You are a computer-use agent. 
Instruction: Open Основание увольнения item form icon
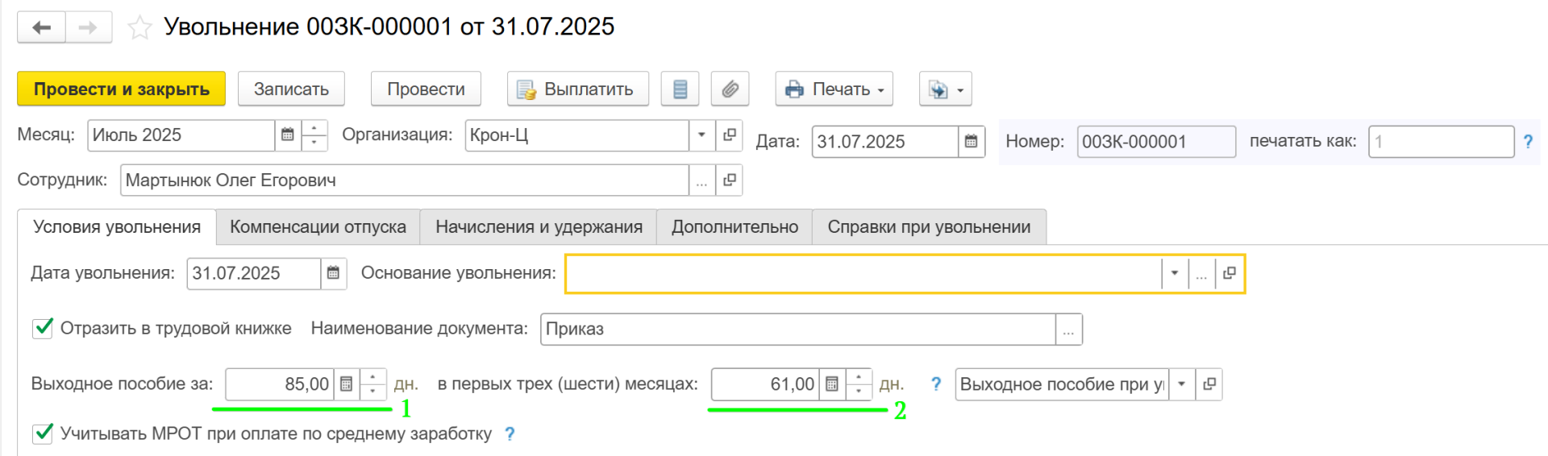click(1229, 273)
